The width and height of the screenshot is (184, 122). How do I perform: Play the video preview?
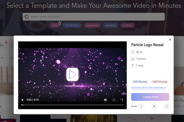click(22, 100)
